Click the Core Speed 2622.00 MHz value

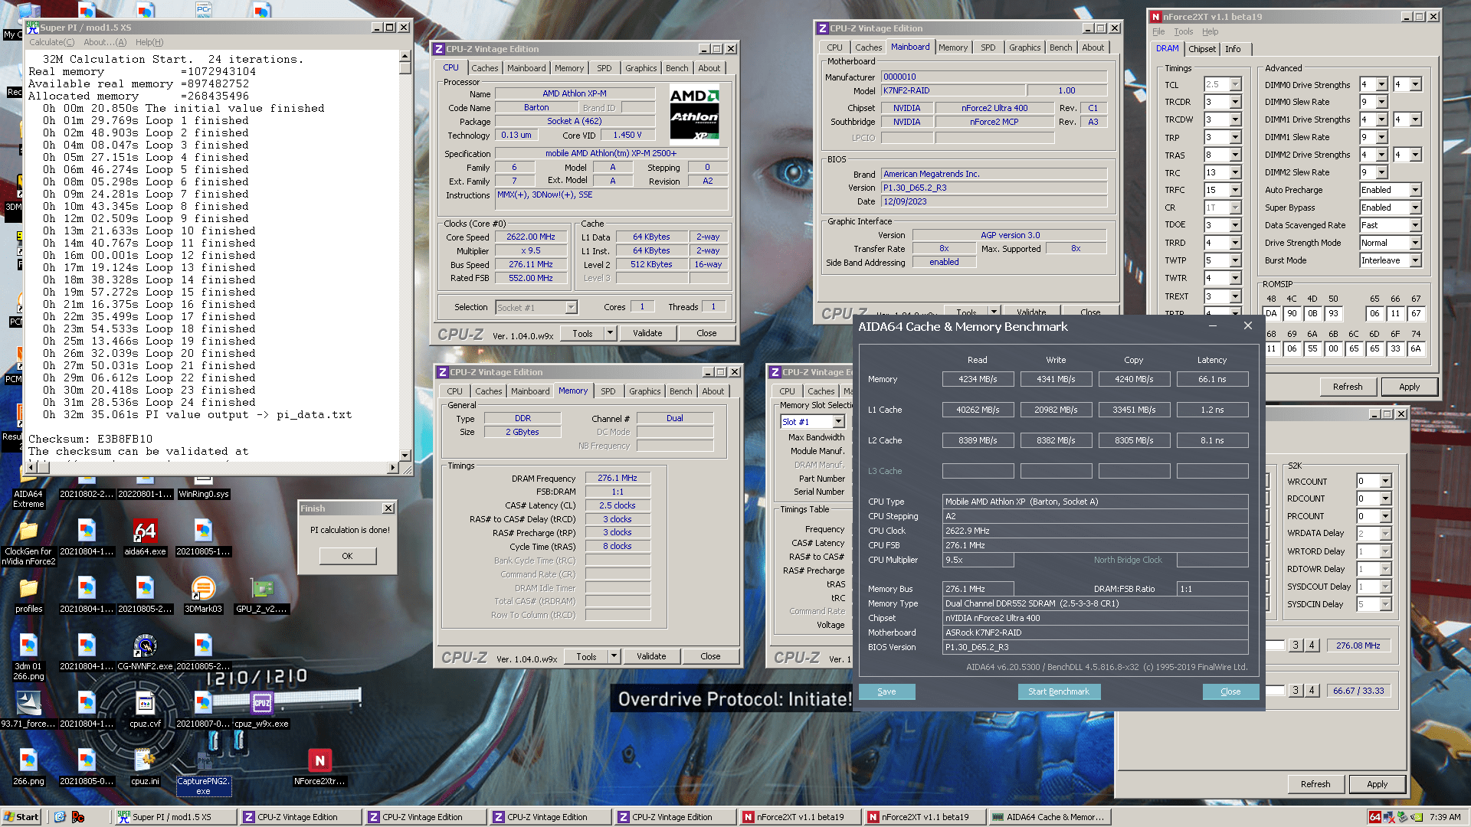click(531, 237)
